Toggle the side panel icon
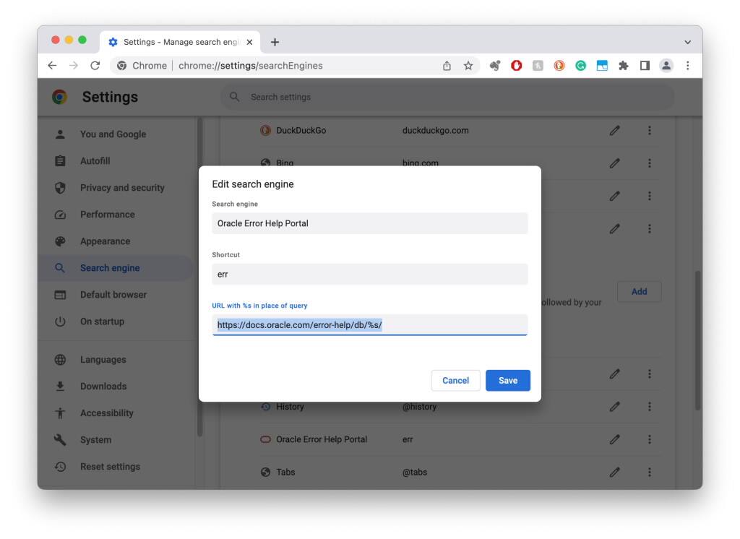The image size is (740, 539). coord(644,65)
